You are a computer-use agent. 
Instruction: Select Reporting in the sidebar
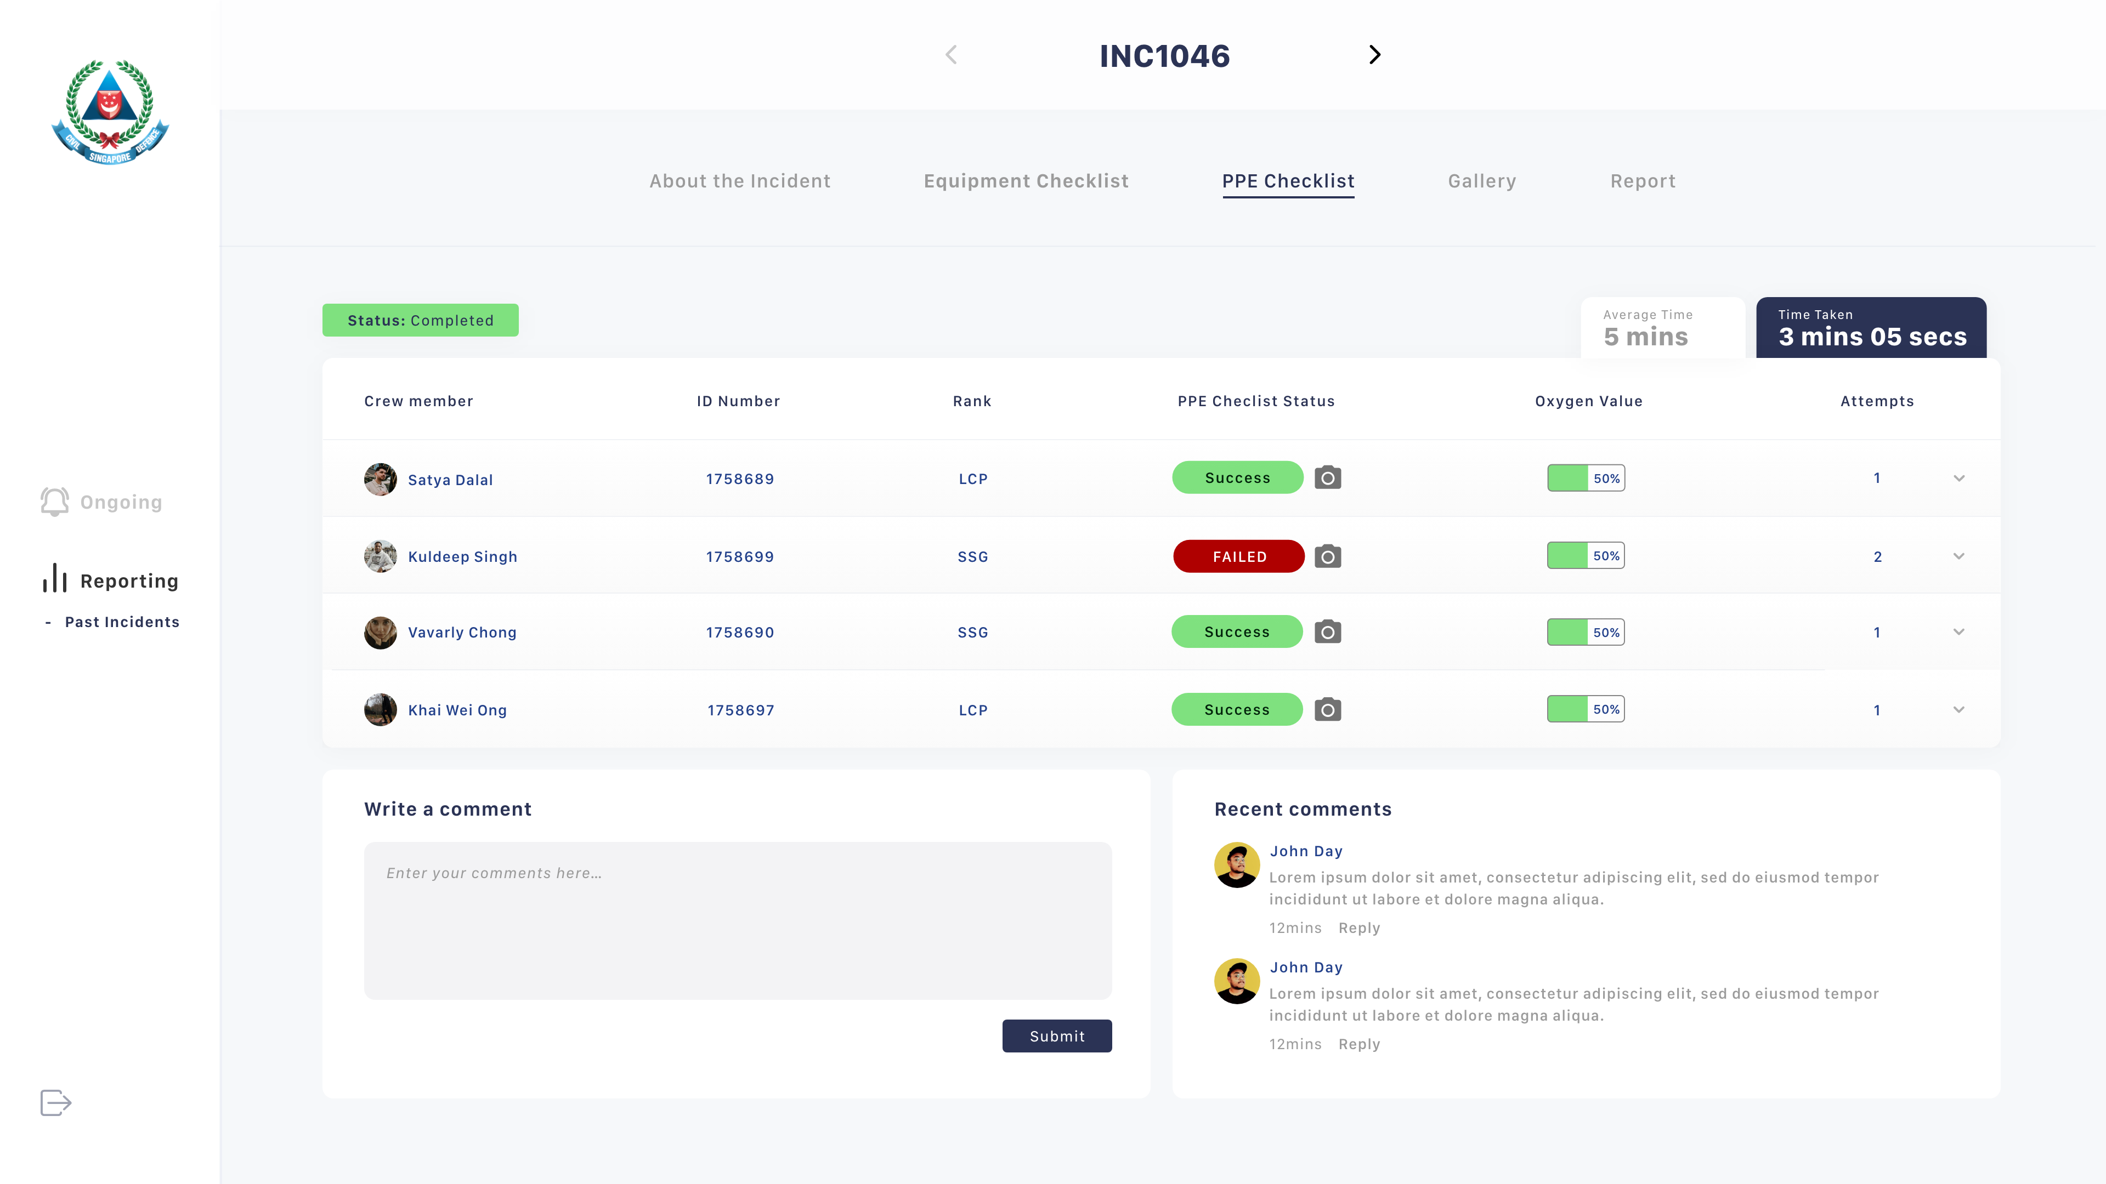[x=129, y=581]
